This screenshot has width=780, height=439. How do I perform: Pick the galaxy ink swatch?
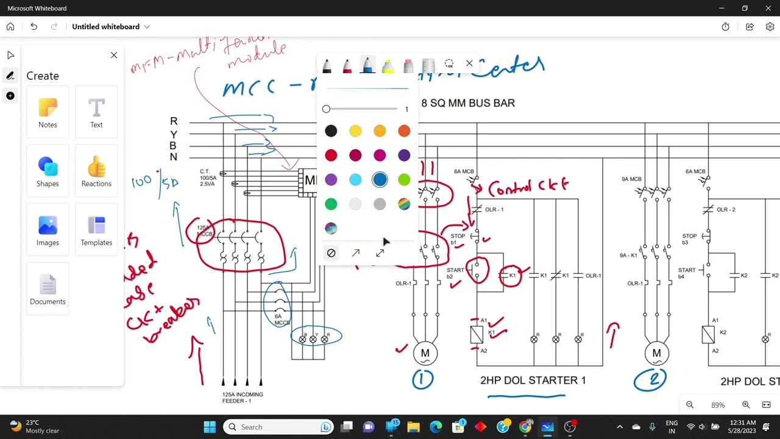pyautogui.click(x=331, y=229)
